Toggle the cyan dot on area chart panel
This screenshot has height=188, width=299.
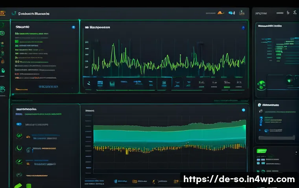[x=243, y=110]
